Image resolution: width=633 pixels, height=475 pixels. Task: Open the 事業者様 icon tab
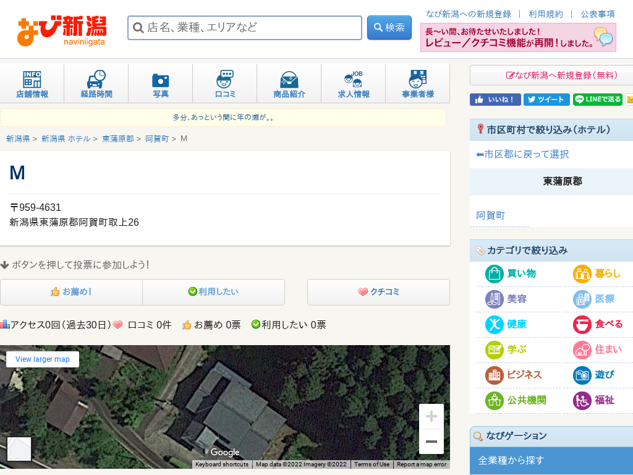click(418, 83)
